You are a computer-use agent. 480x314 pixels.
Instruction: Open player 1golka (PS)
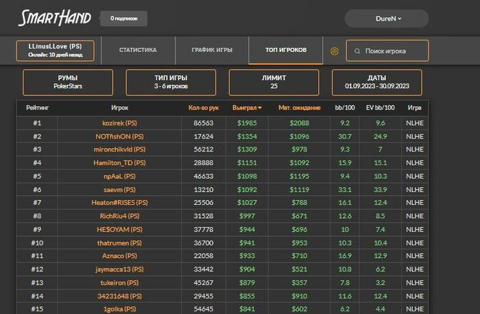coord(119,309)
